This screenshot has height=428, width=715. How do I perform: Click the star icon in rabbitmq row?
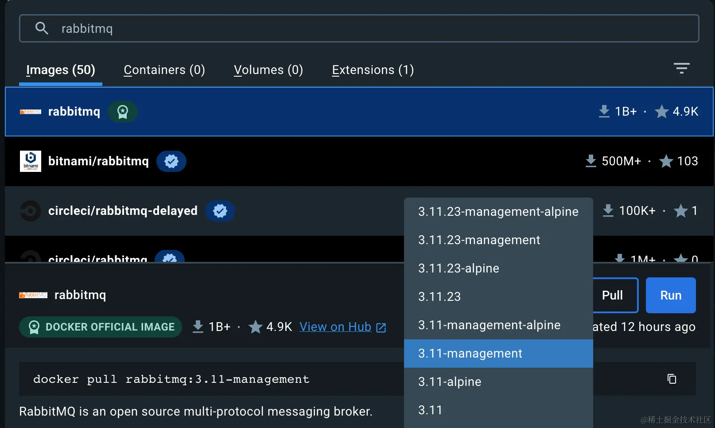click(x=662, y=112)
